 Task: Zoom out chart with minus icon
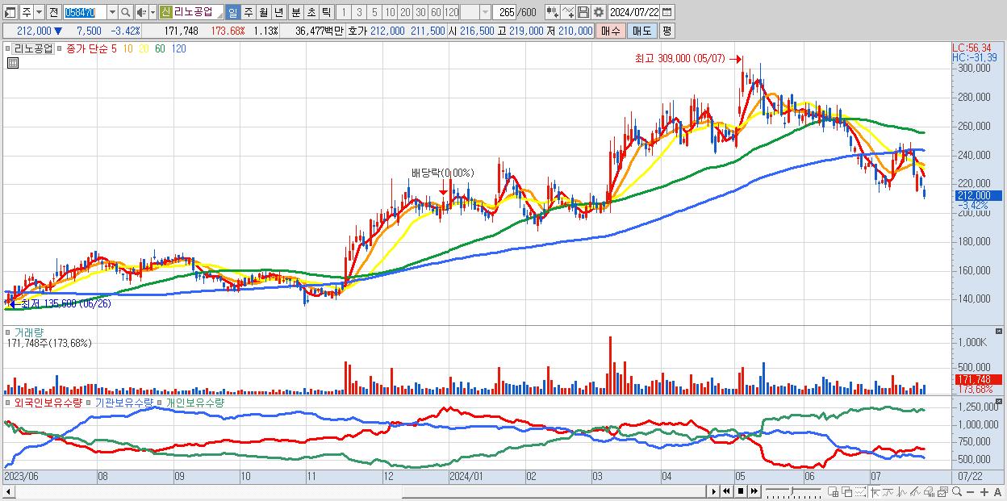971,491
